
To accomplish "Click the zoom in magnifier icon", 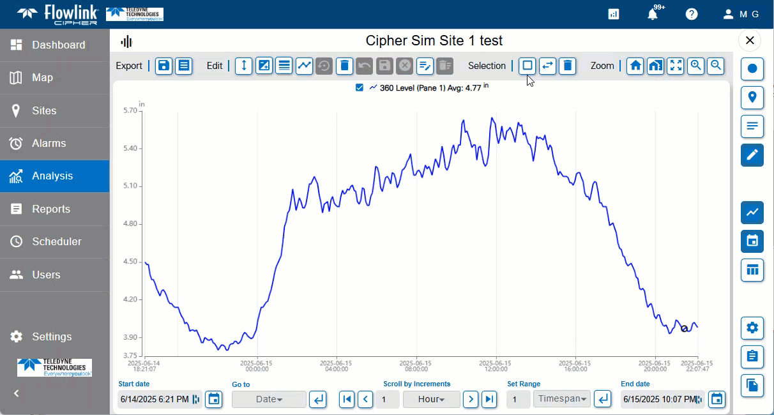I will [696, 66].
